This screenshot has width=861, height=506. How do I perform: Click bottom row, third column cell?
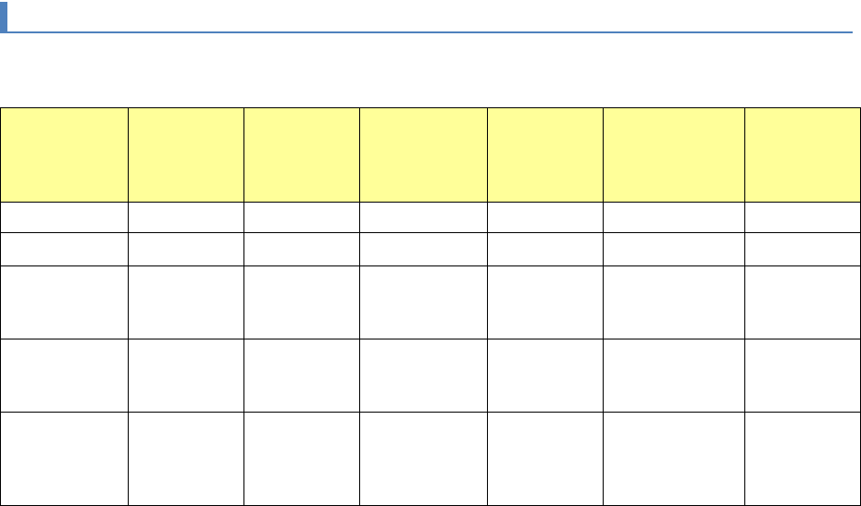tap(302, 459)
